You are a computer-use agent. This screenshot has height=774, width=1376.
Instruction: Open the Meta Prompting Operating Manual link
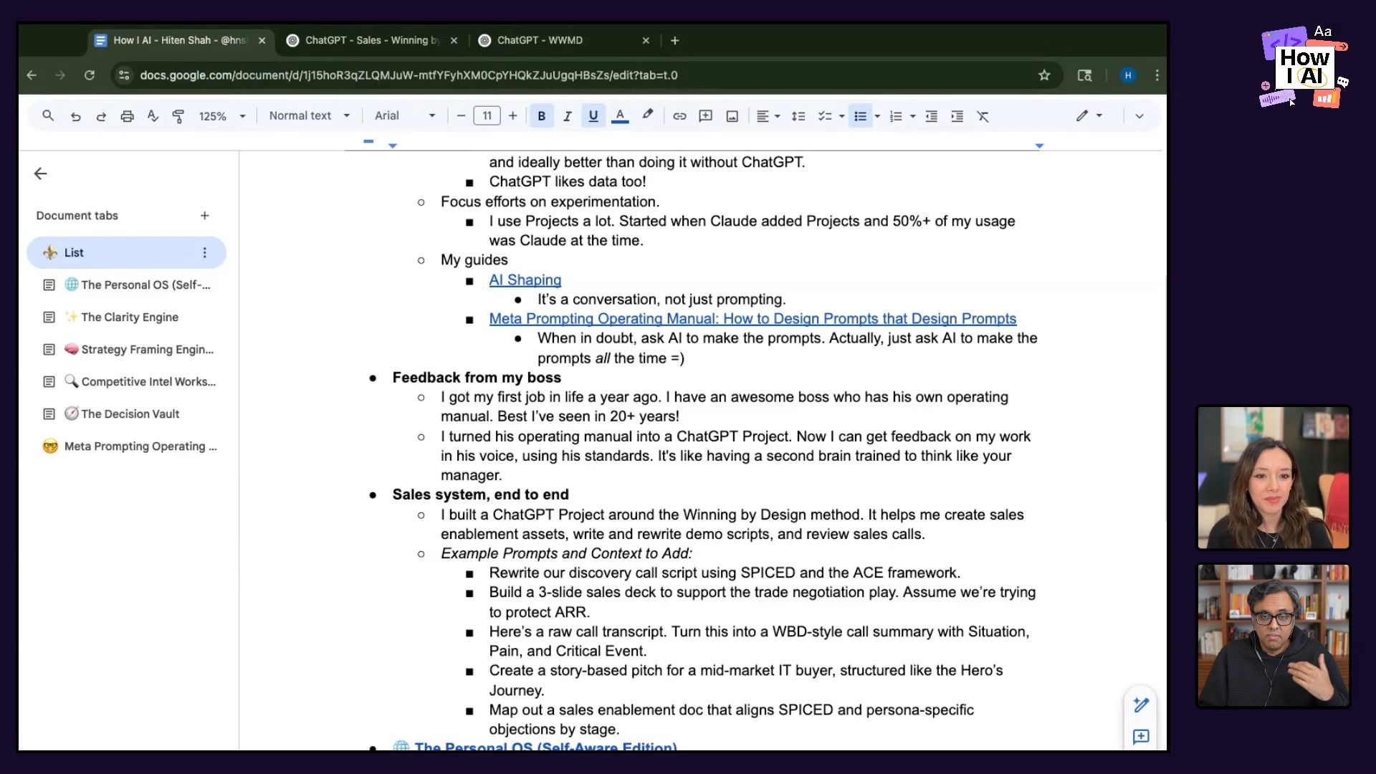coord(752,319)
